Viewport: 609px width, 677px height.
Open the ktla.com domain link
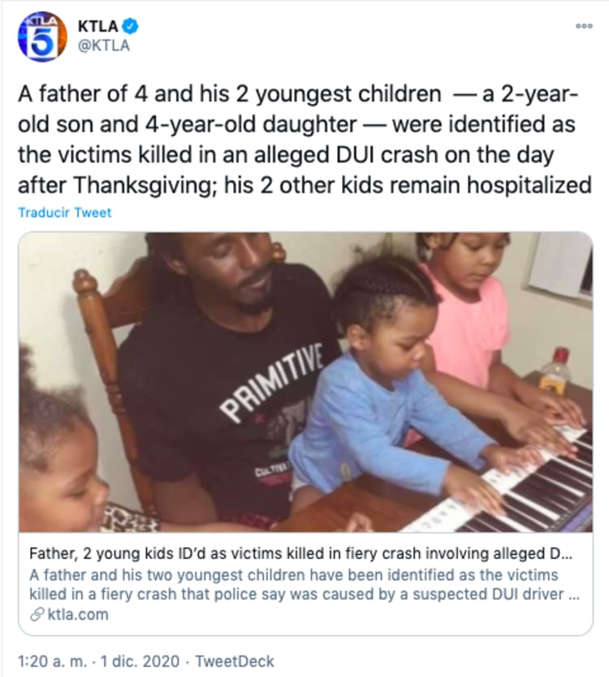(x=78, y=614)
